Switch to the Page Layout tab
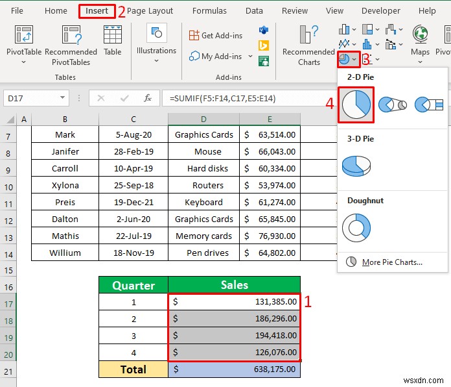This screenshot has height=387, width=451. tap(150, 11)
